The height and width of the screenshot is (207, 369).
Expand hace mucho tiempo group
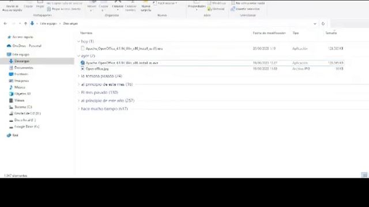coord(78,109)
